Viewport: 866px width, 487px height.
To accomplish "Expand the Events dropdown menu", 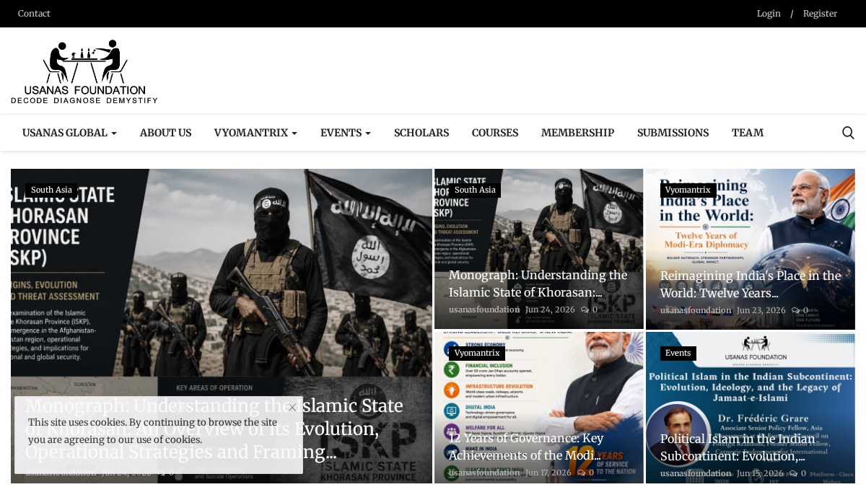I will point(346,133).
